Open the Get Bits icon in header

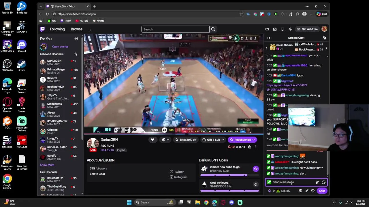pyautogui.click(x=290, y=29)
